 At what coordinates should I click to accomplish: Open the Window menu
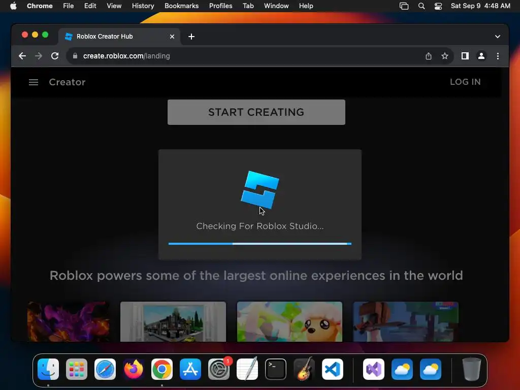tap(276, 6)
